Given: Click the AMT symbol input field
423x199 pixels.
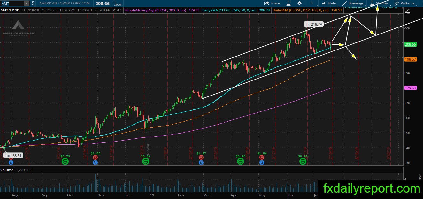Looking at the screenshot, I should 12,3.
